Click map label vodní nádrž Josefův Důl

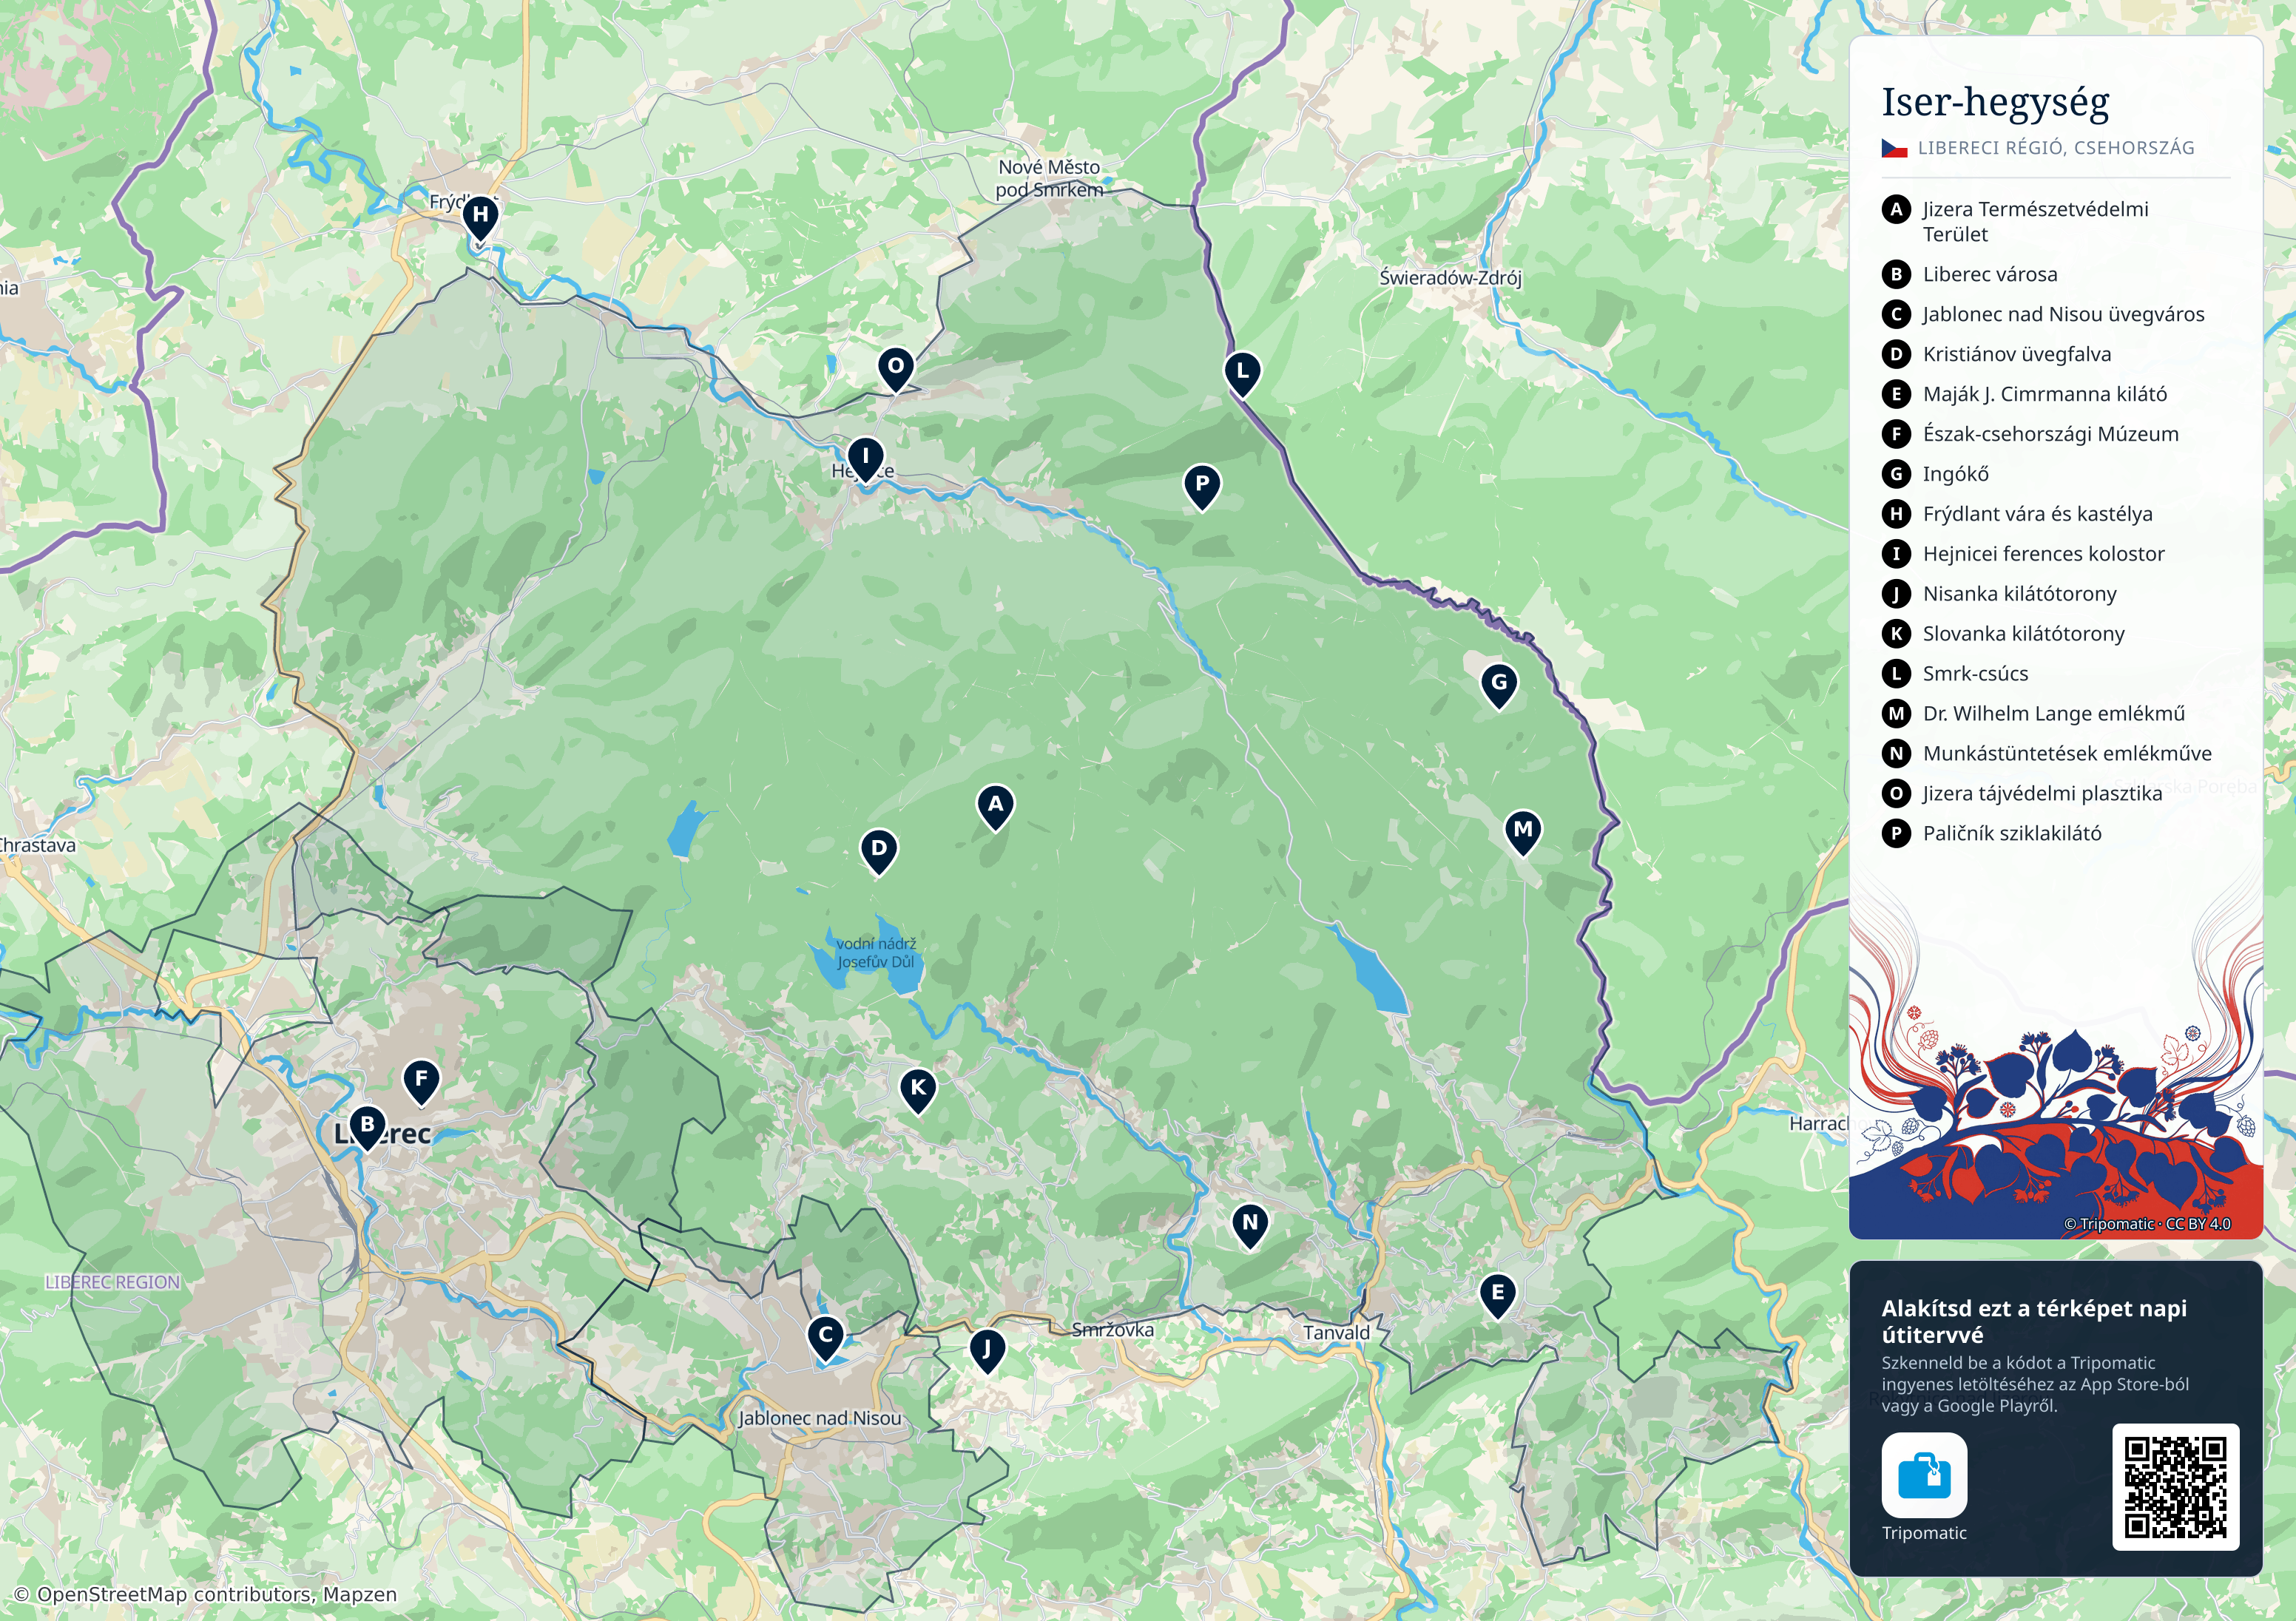(876, 952)
